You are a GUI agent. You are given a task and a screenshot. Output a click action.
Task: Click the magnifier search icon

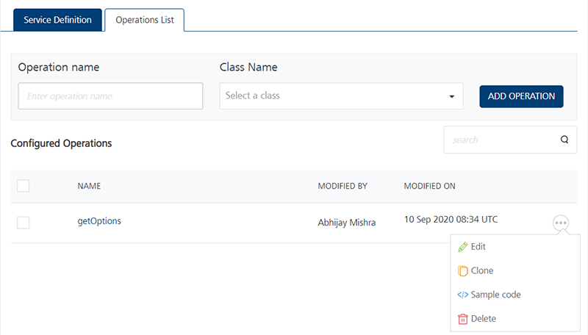[564, 140]
